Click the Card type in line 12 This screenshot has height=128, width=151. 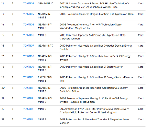pyautogui.click(x=141, y=4)
